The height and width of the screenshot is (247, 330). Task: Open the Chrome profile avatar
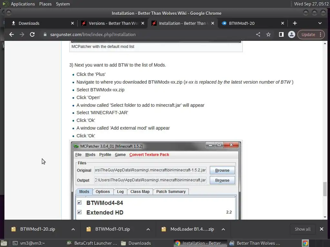(x=291, y=34)
